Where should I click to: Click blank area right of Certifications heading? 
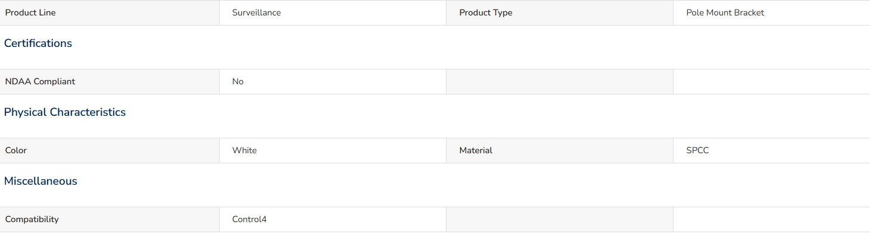coord(470,43)
